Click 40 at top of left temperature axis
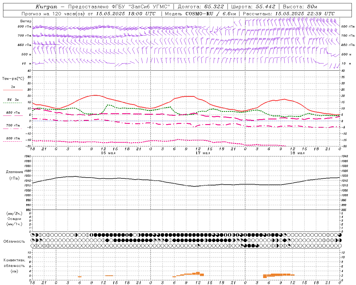Screen dimensions: 356x285 (29, 71)
